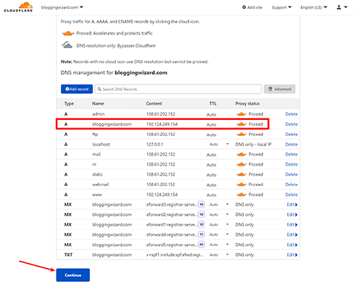Select the v=spf1 TXT content cell
Viewport: 355px width, 282px height.
pyautogui.click(x=175, y=255)
